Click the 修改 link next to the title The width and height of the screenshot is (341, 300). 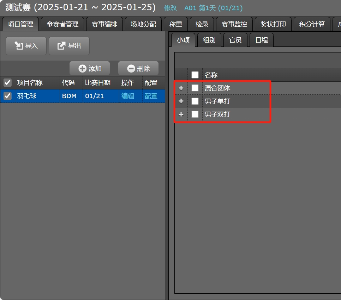[x=170, y=8]
